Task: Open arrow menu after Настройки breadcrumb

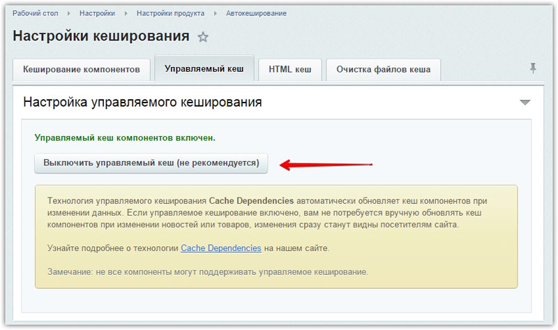Action: [126, 13]
